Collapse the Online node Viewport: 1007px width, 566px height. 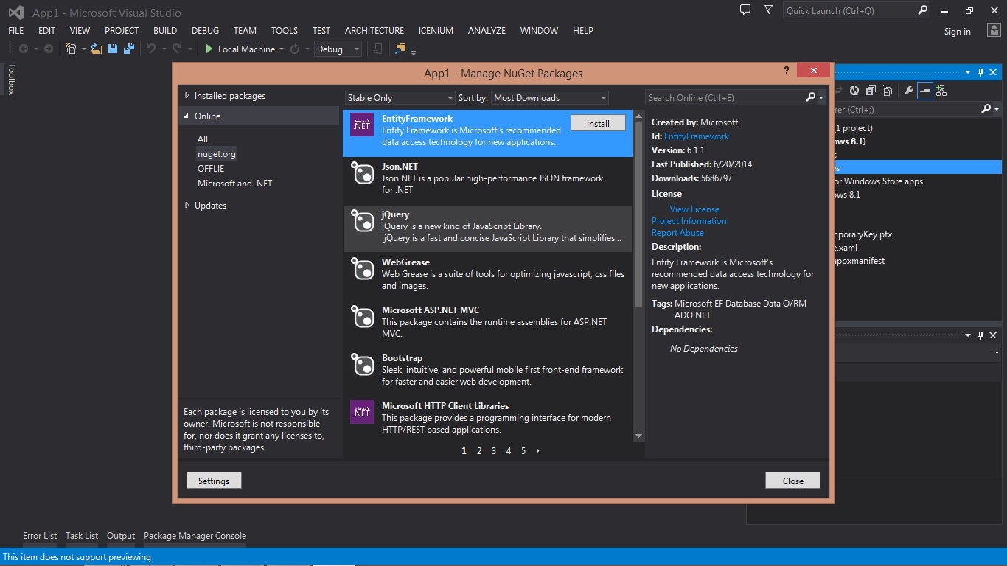[187, 116]
